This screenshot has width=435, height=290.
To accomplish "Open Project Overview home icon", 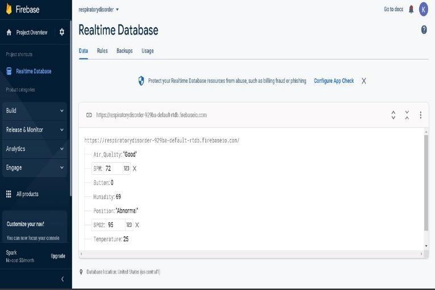I will click(9, 32).
